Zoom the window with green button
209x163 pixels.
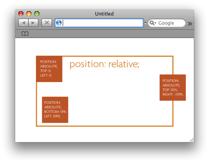[x=37, y=14]
